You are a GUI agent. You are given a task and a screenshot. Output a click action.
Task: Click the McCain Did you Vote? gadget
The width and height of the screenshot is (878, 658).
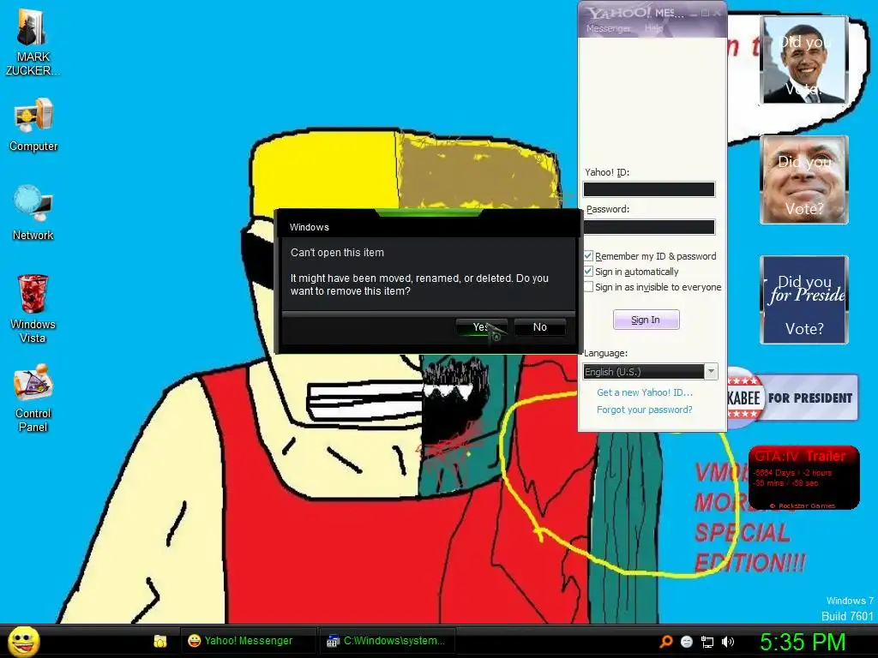(x=804, y=180)
